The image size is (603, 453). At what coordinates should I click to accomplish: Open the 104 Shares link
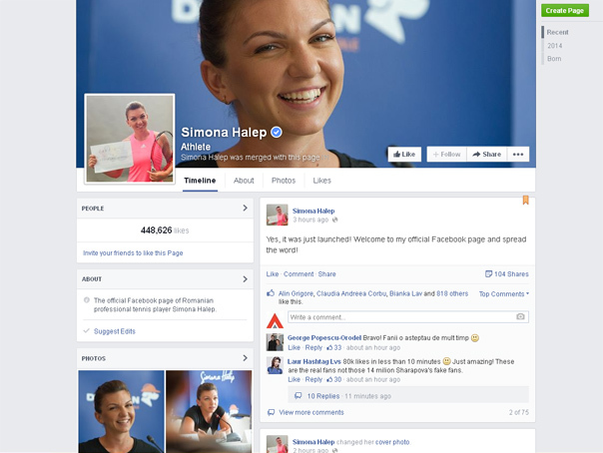(511, 274)
